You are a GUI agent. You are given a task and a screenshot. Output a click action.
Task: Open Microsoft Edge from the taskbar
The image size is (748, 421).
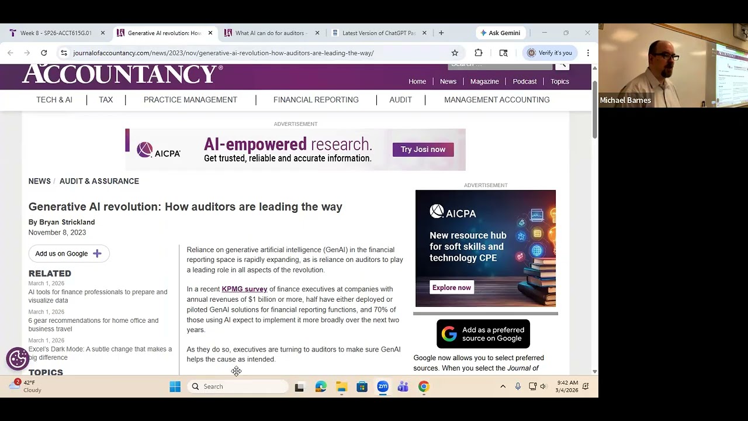point(321,387)
